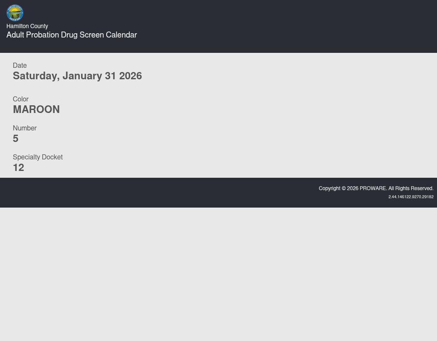Select the Specialty Docket value 12
The height and width of the screenshot is (341, 437).
(x=18, y=168)
